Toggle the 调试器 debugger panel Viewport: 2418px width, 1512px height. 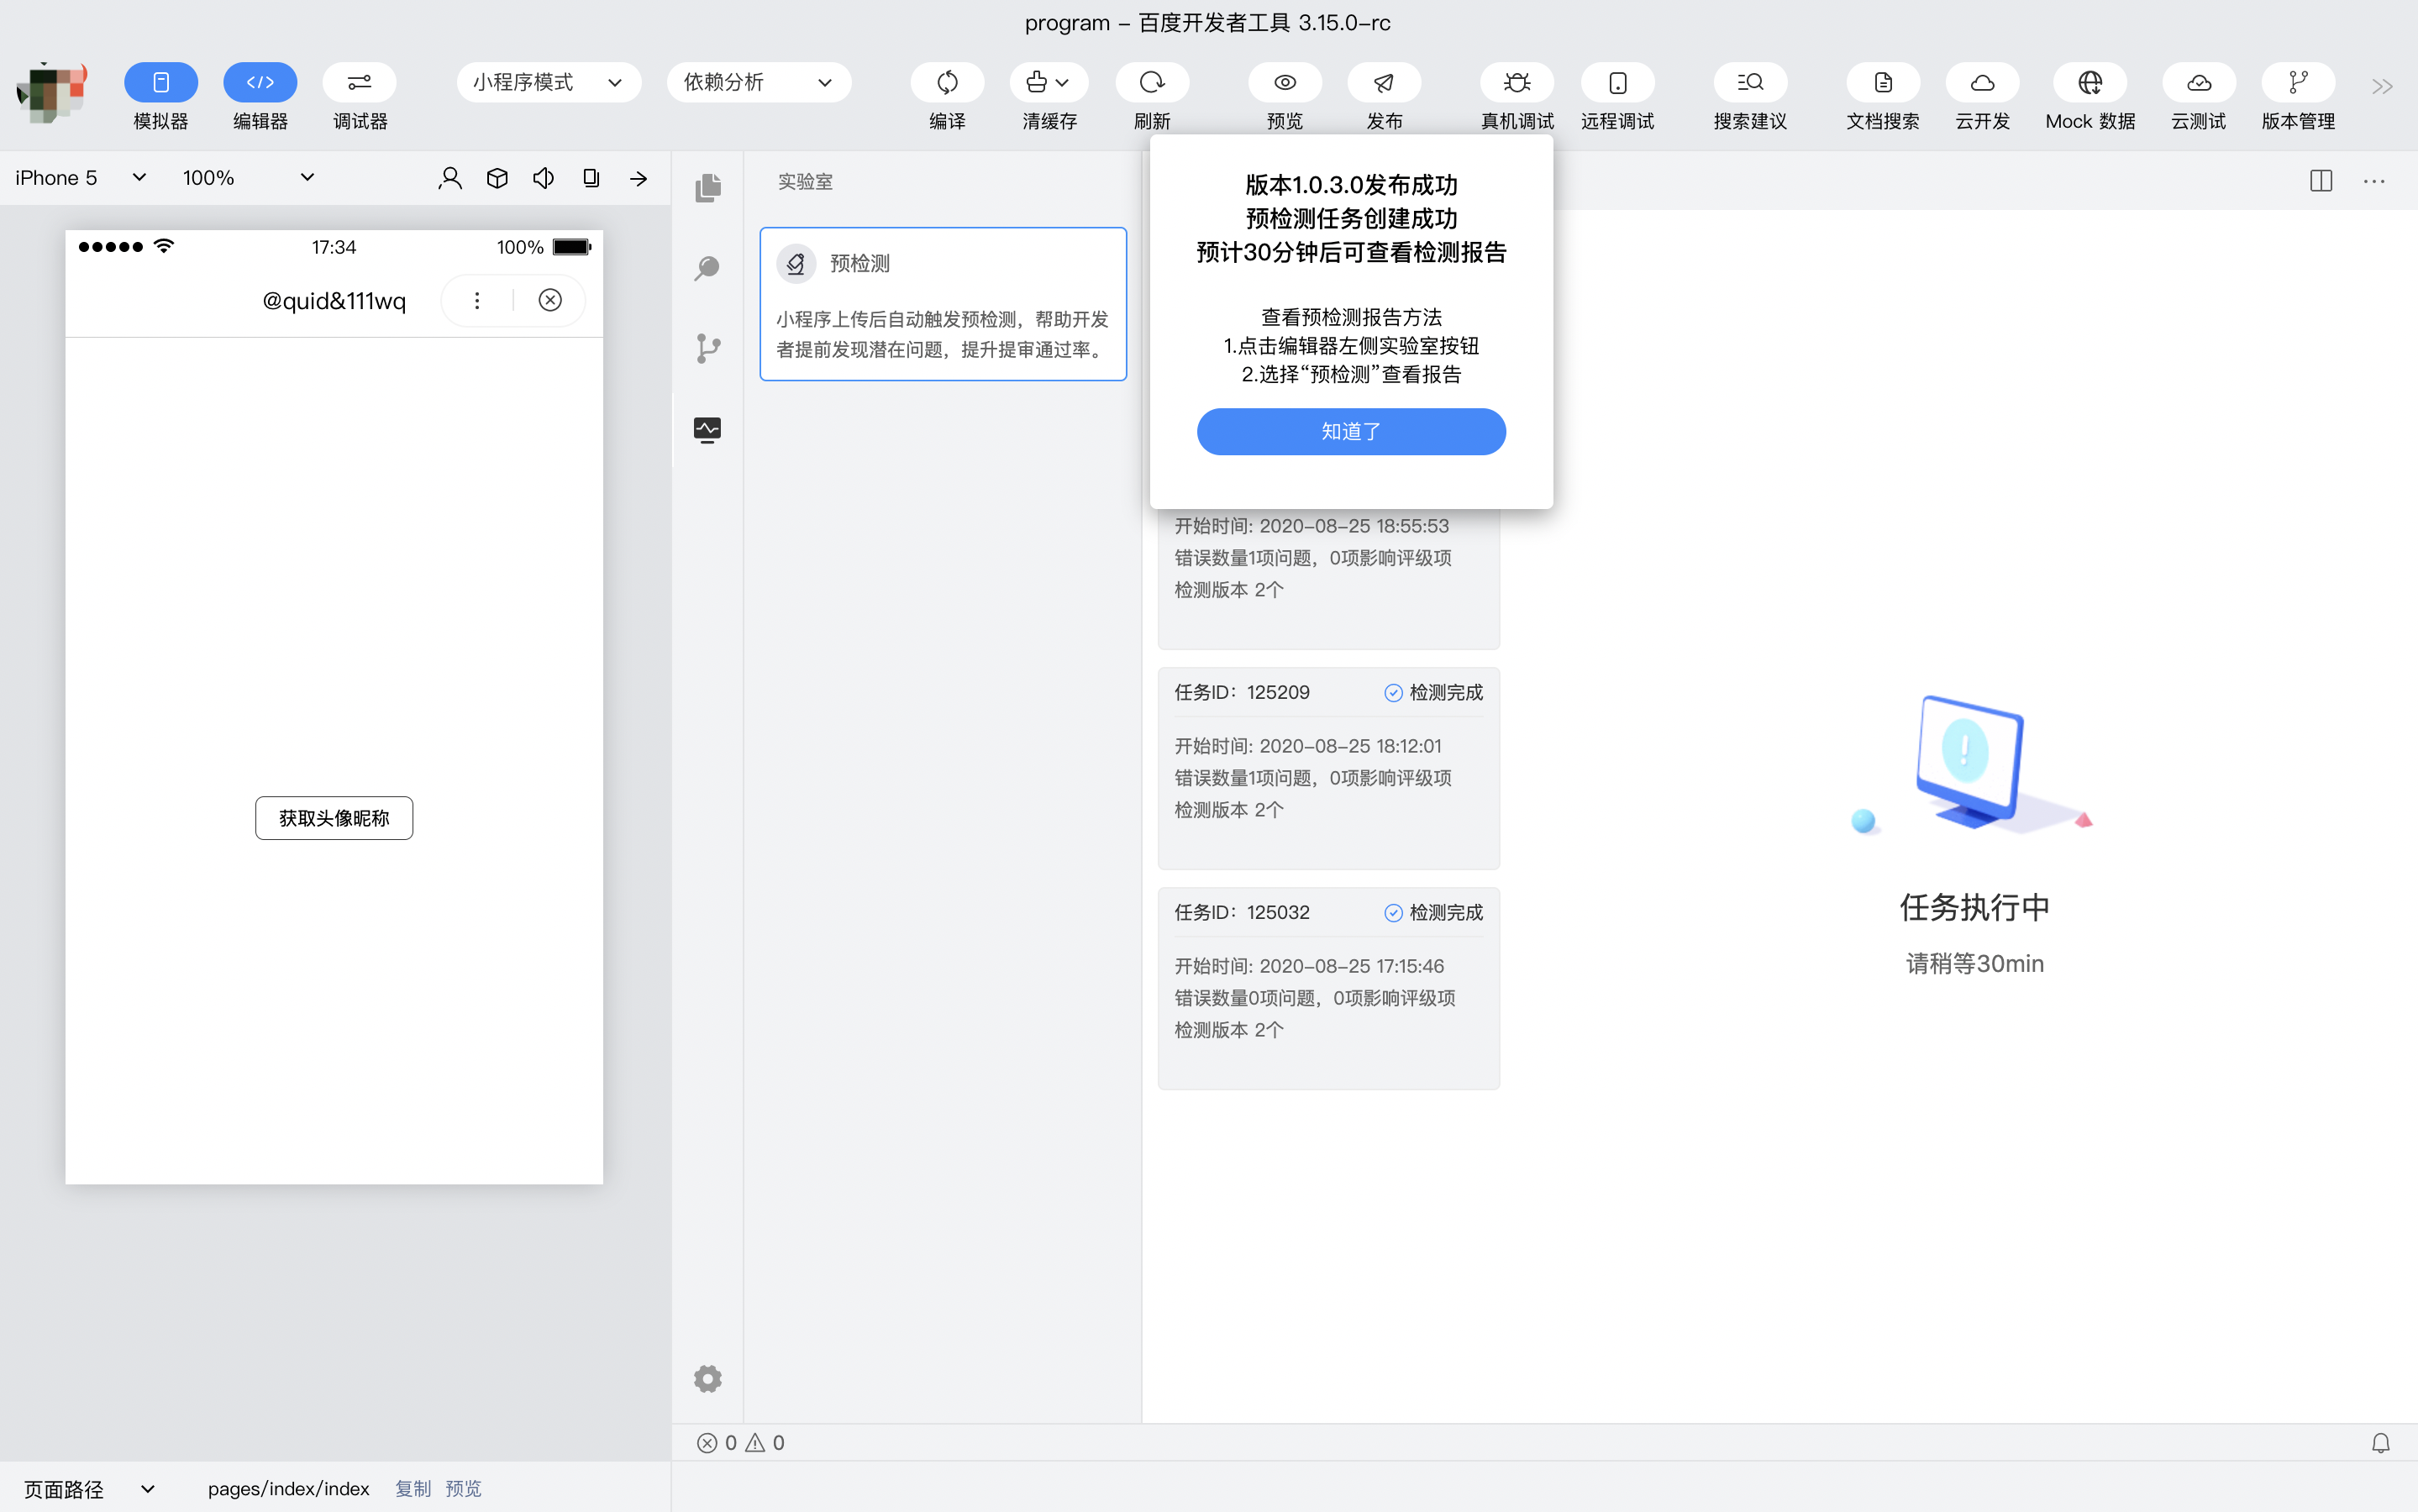pyautogui.click(x=360, y=82)
